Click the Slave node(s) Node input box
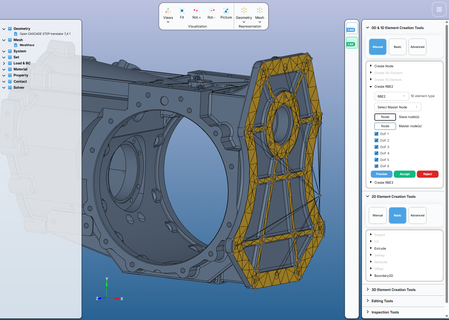 click(385, 117)
